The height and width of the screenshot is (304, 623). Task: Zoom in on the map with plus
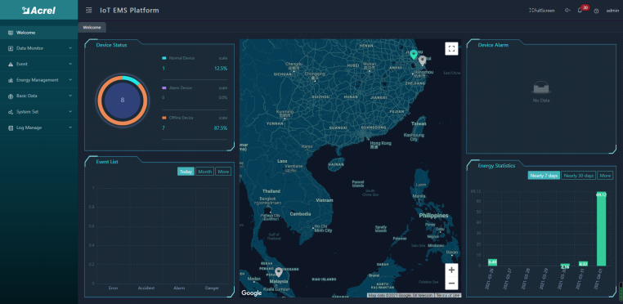pos(451,270)
